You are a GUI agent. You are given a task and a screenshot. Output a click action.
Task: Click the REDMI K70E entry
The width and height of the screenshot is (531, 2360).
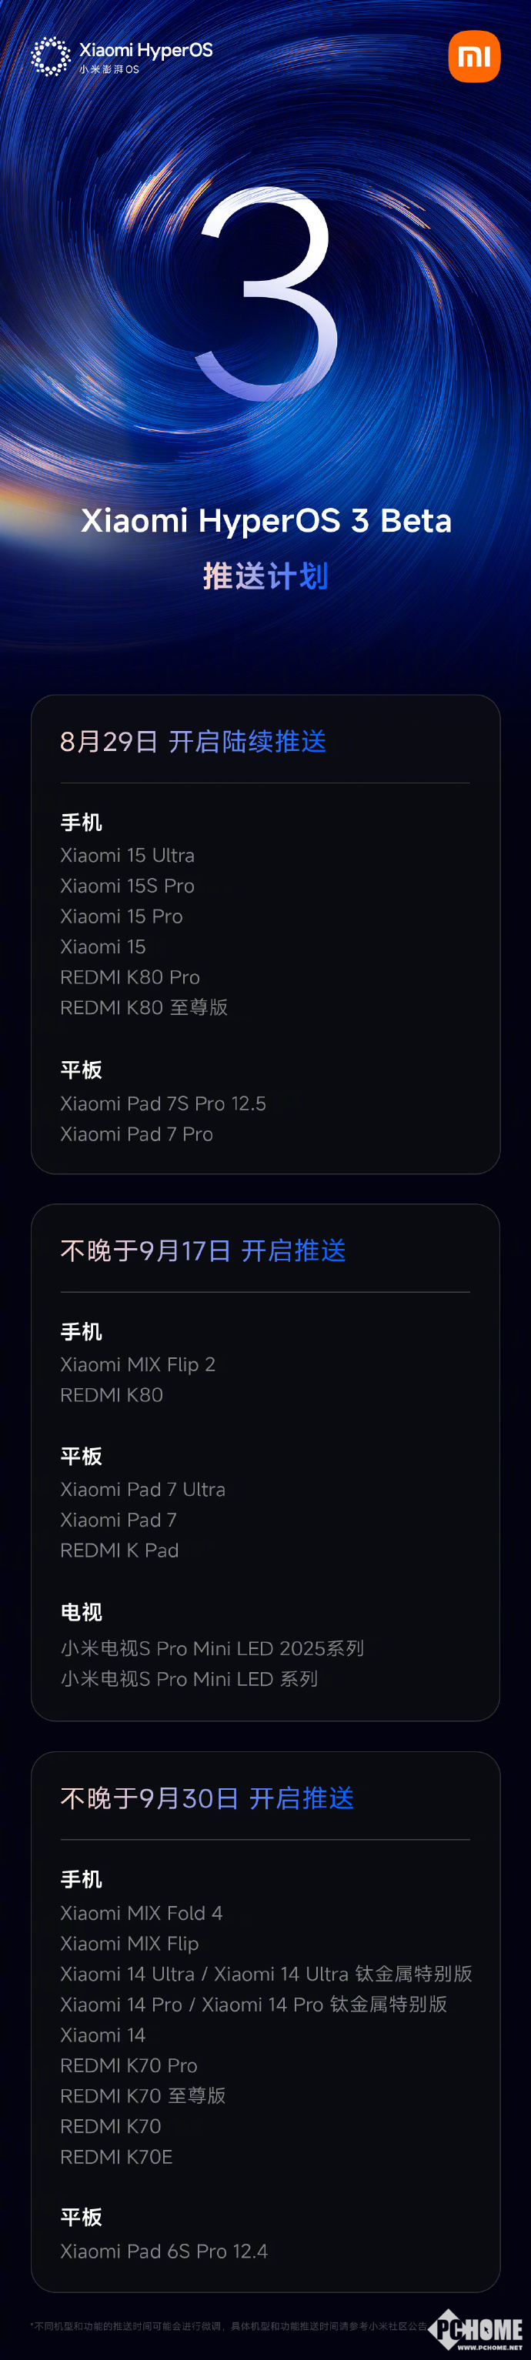click(116, 2157)
